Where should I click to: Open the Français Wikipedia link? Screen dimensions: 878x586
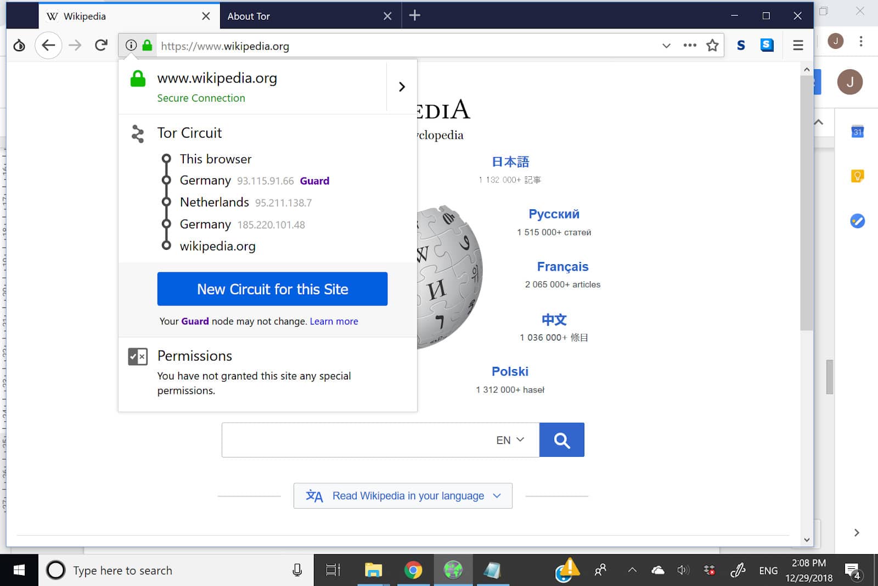[562, 267]
